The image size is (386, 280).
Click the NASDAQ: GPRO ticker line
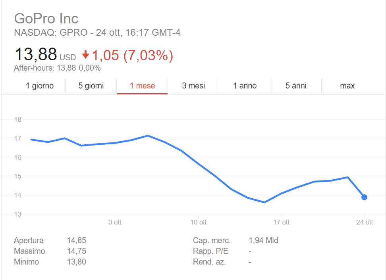coord(97,33)
